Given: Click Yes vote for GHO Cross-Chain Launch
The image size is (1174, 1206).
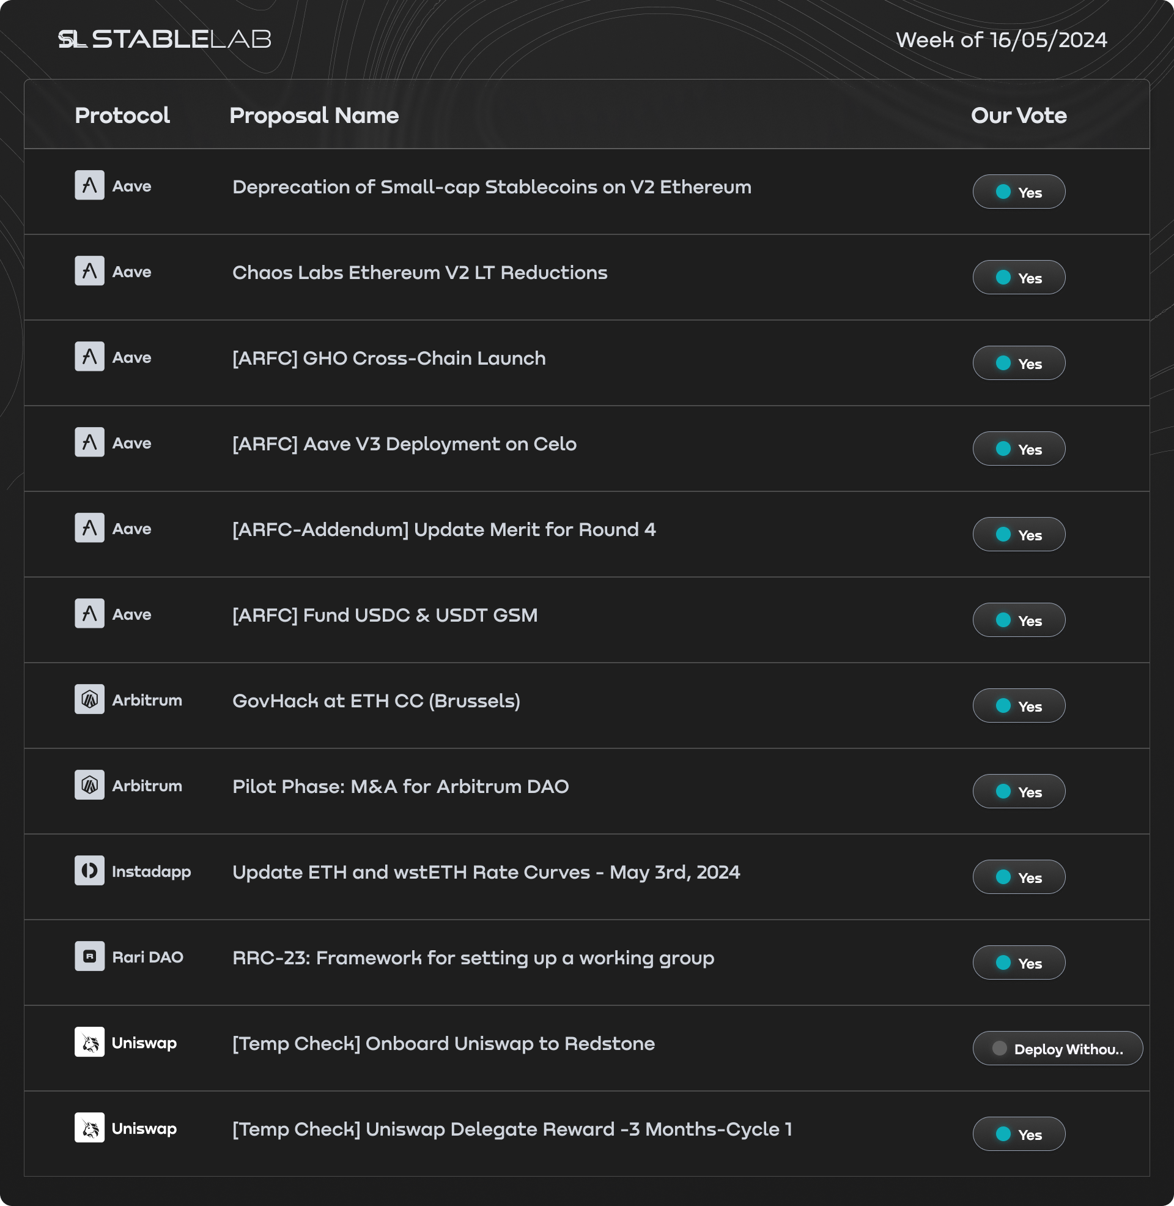Looking at the screenshot, I should (x=1019, y=363).
